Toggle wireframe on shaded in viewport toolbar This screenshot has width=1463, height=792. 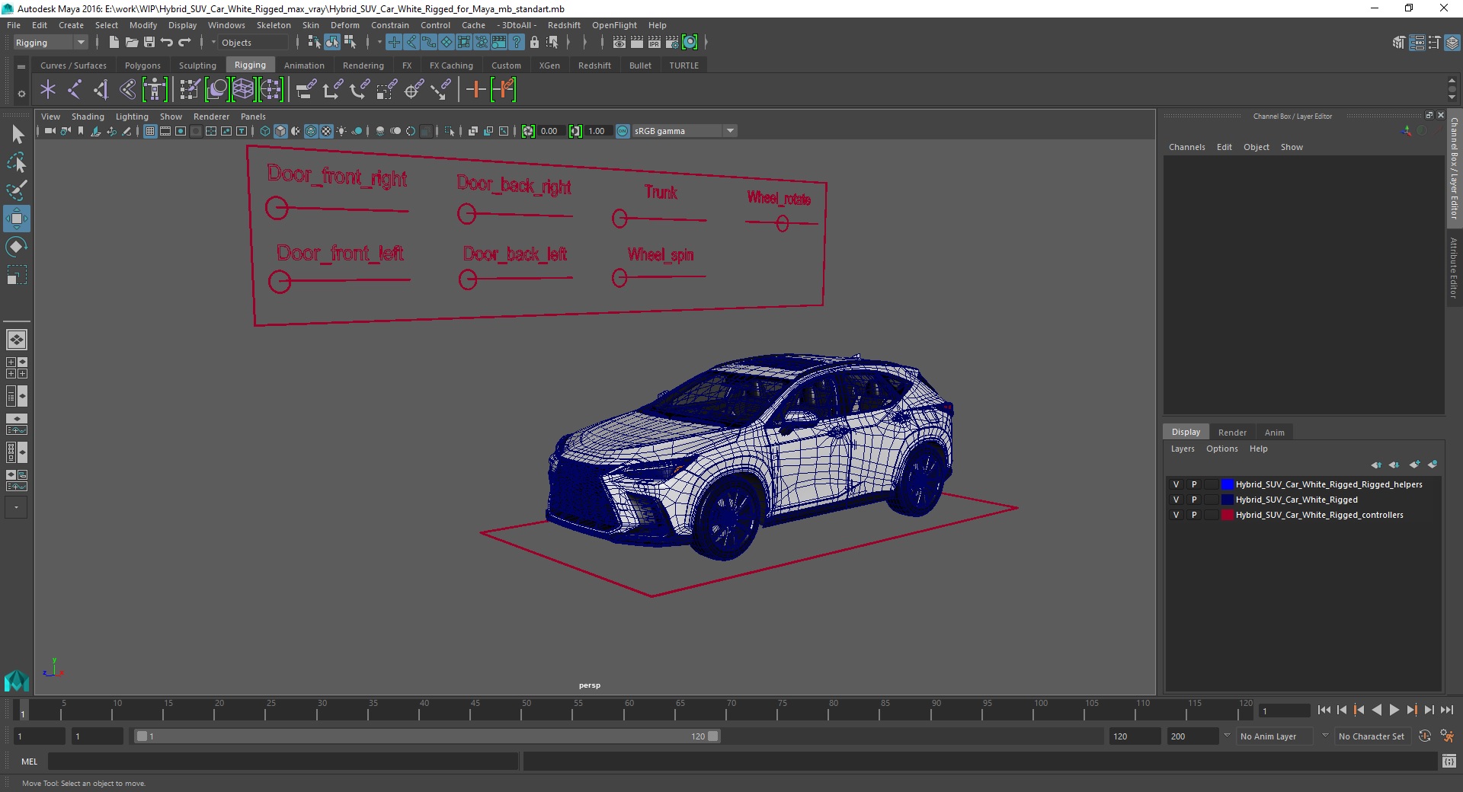tap(311, 131)
